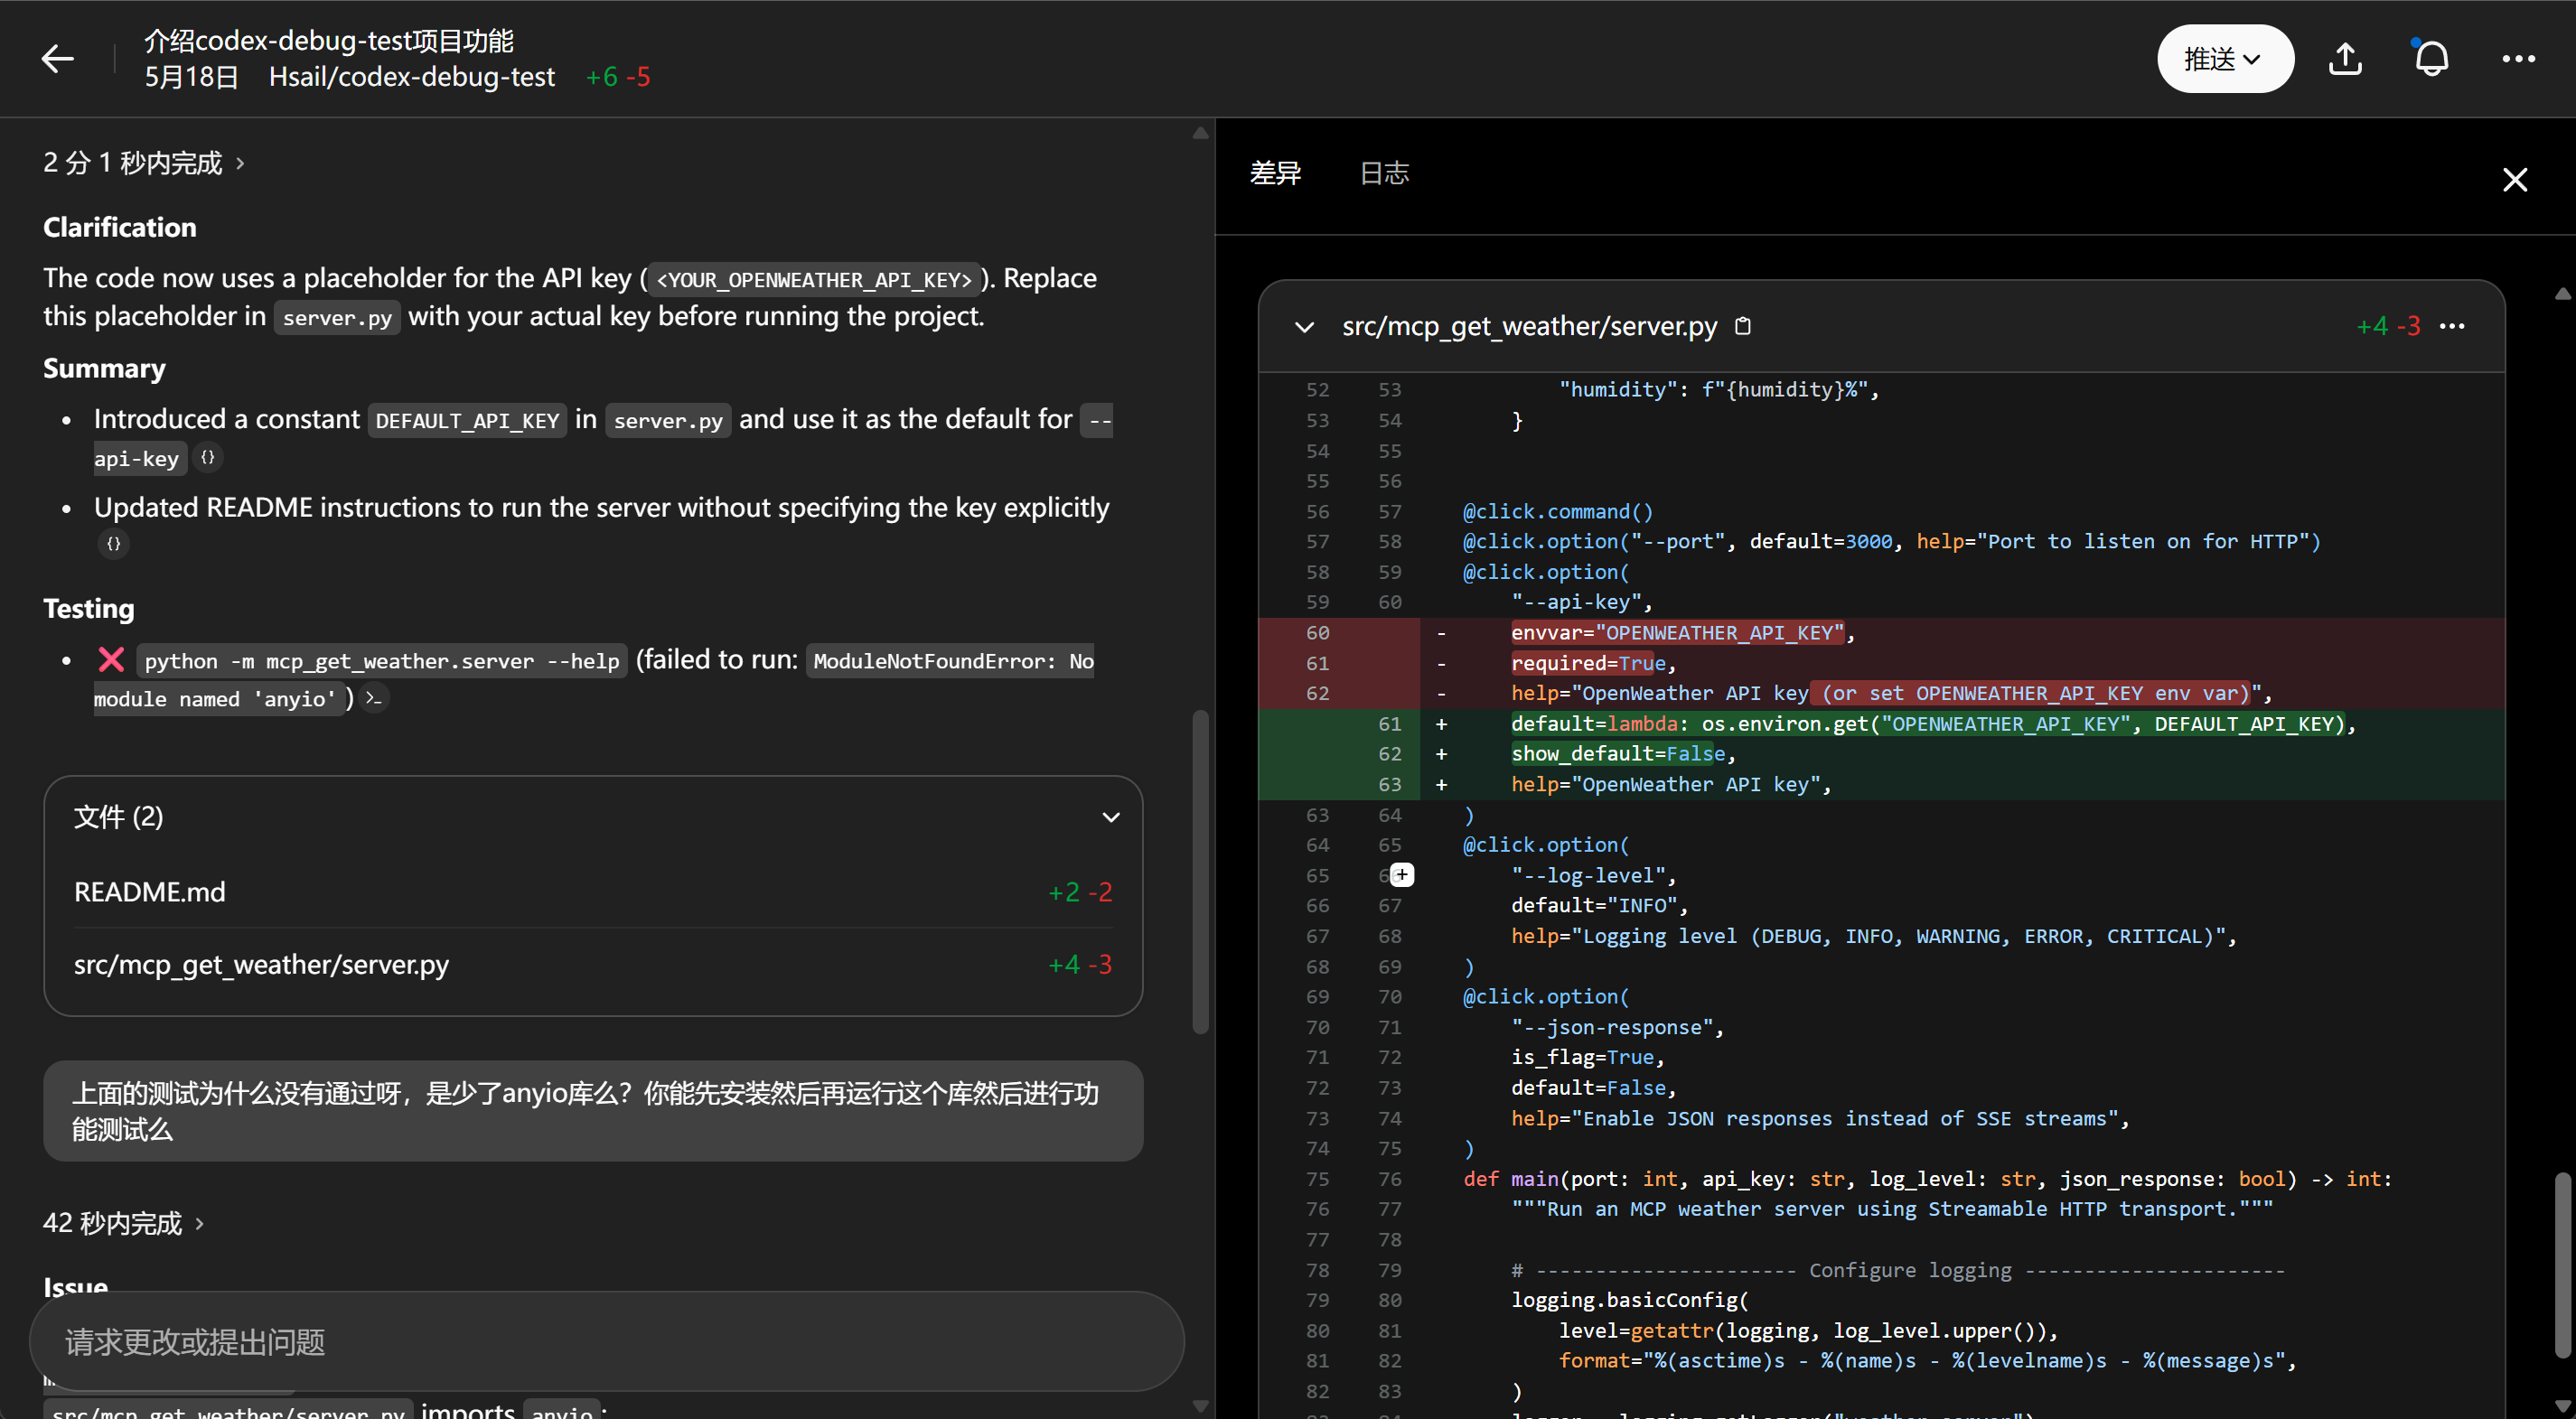This screenshot has width=2576, height=1419.
Task: Close the diff panel
Action: [2514, 180]
